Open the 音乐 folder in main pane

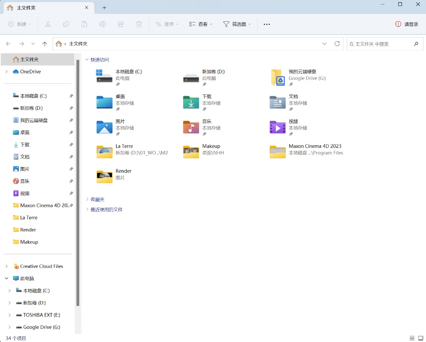[202, 128]
